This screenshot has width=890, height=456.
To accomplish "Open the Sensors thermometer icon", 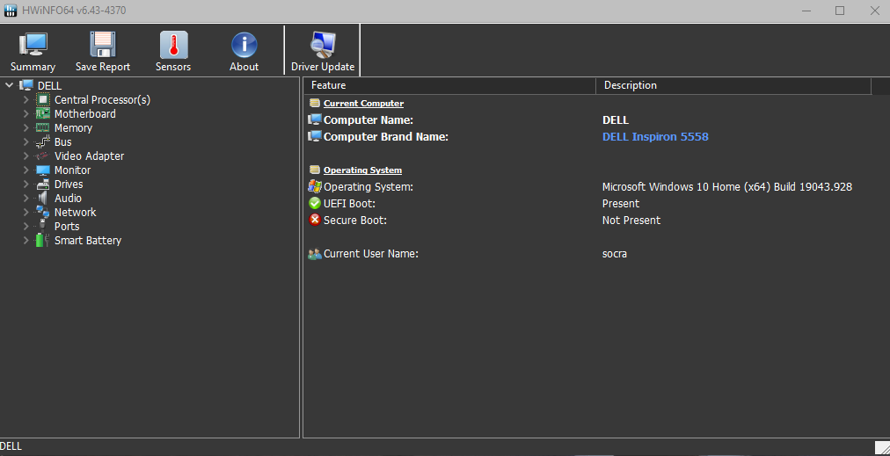I will (173, 45).
